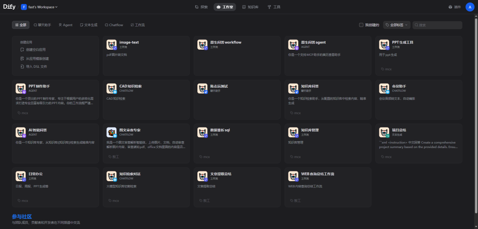
Task: Click the 图文审查专家 app icon
Action: click(x=111, y=132)
